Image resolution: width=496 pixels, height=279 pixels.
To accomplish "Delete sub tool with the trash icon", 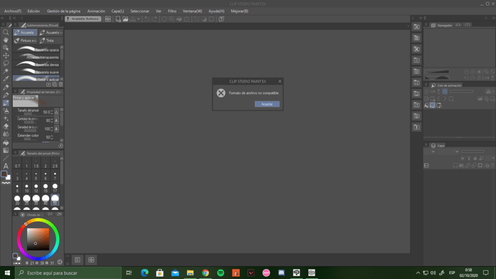I will [x=61, y=84].
